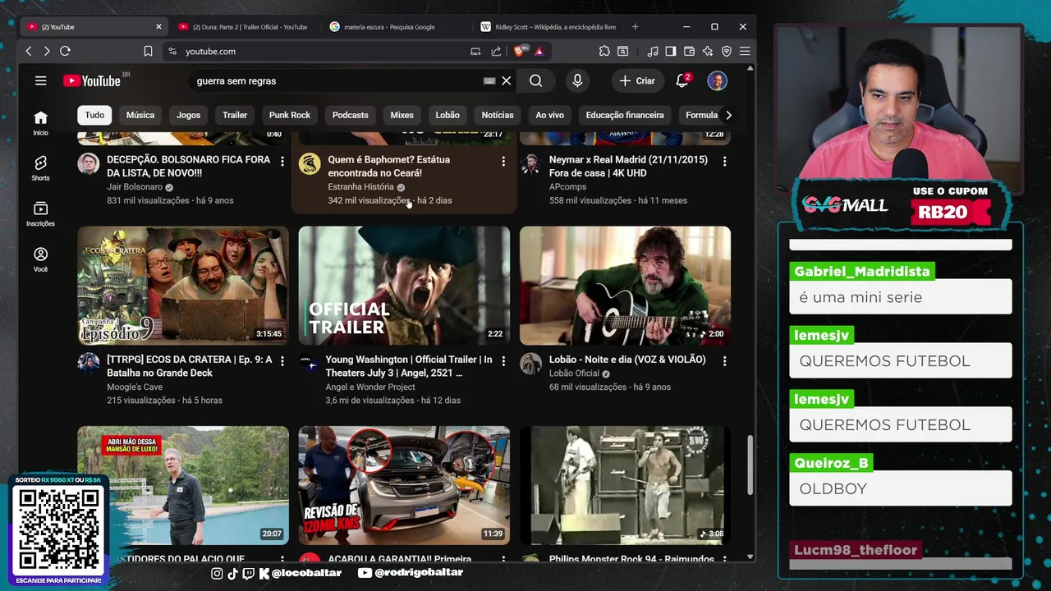Open Lobão guitar video thumbnail
The height and width of the screenshot is (591, 1051).
[625, 286]
